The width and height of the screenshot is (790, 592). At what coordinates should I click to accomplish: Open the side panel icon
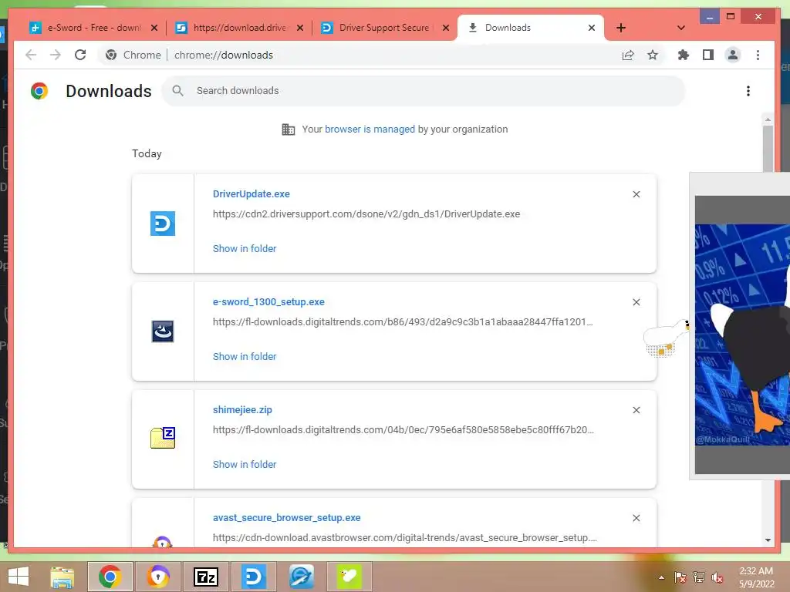708,55
